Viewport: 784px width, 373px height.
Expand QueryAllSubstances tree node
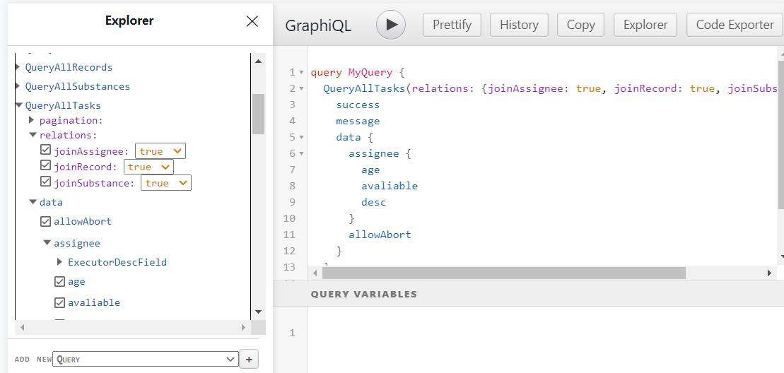click(18, 86)
